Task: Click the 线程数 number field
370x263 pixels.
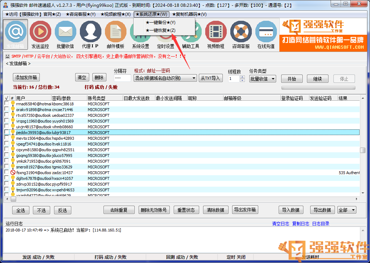Action: pyautogui.click(x=234, y=78)
